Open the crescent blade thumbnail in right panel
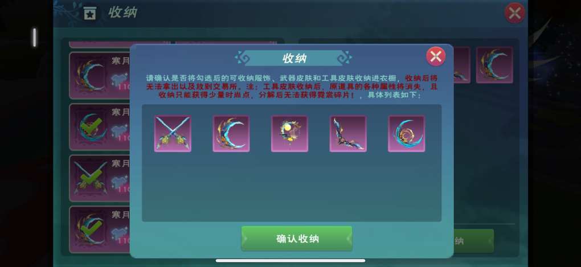This screenshot has width=581, height=267. (494, 65)
